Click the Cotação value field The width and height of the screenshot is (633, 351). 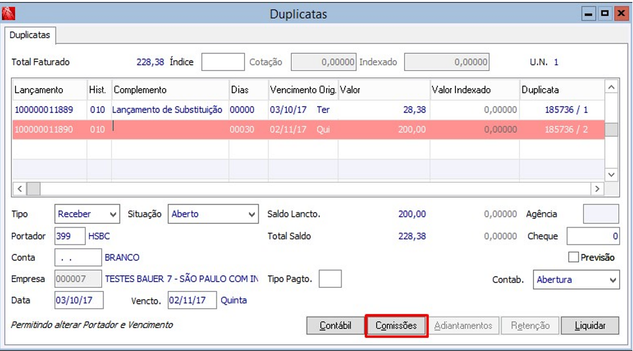323,62
